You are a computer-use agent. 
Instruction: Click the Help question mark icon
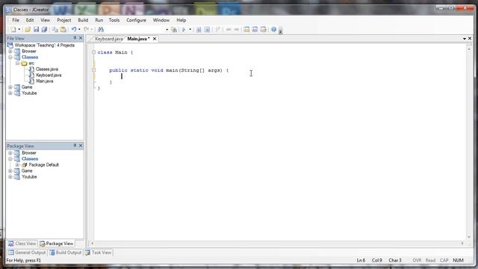tap(273, 29)
